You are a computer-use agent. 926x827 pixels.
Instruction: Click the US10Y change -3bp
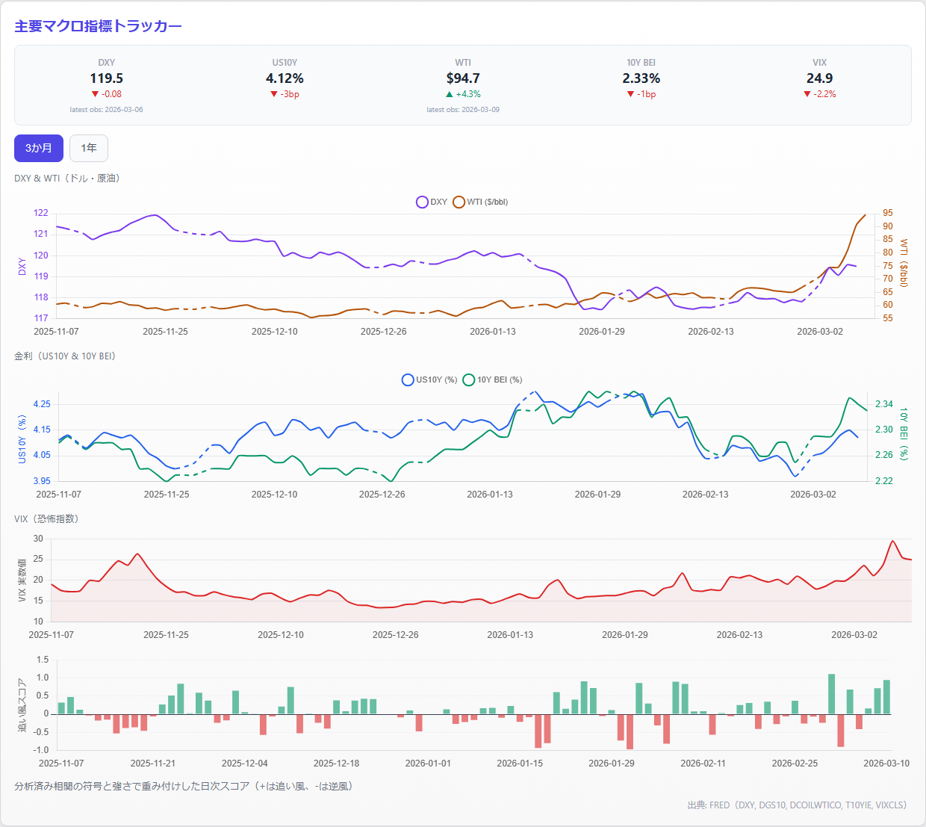[285, 94]
